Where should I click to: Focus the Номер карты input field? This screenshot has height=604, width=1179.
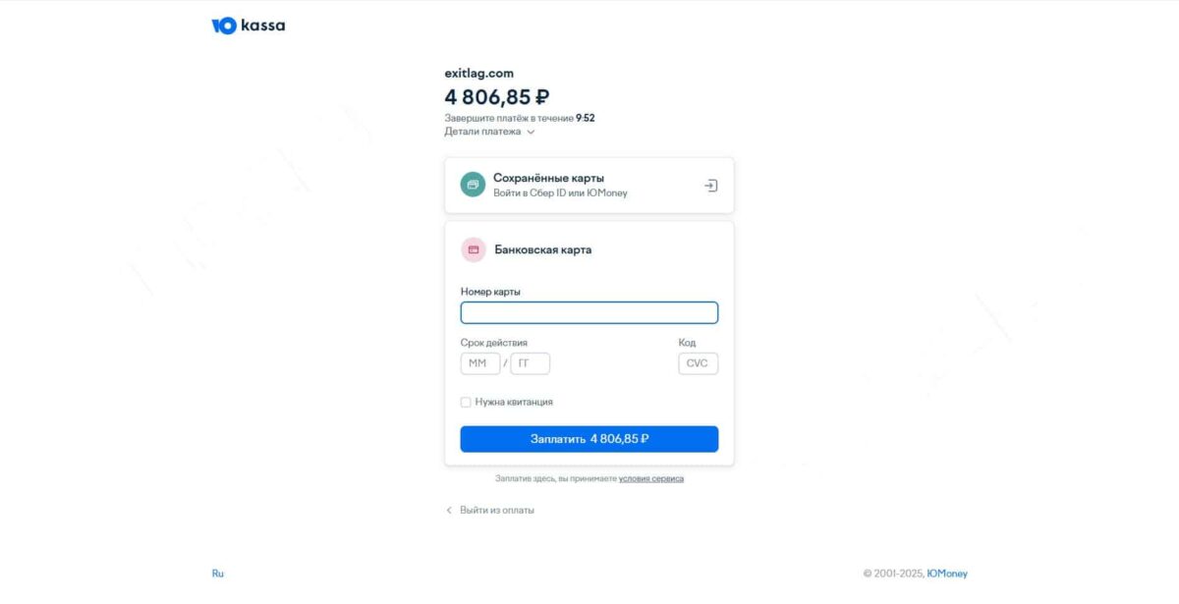pos(589,312)
